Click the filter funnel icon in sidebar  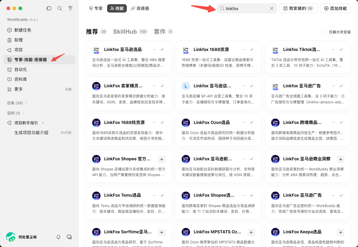70,8
